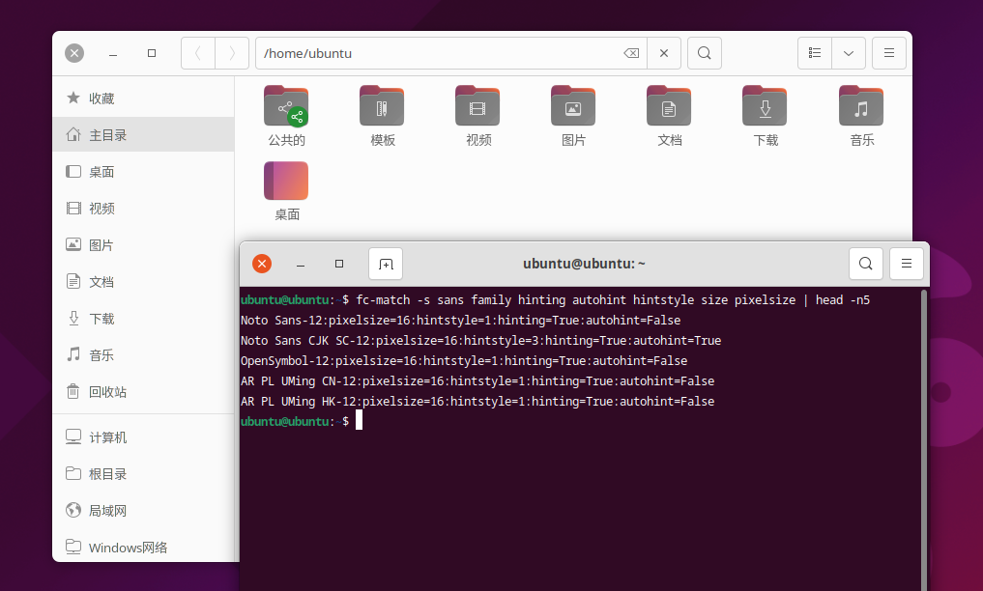
Task: Click the terminal prompt cursor line
Action: tap(302, 421)
